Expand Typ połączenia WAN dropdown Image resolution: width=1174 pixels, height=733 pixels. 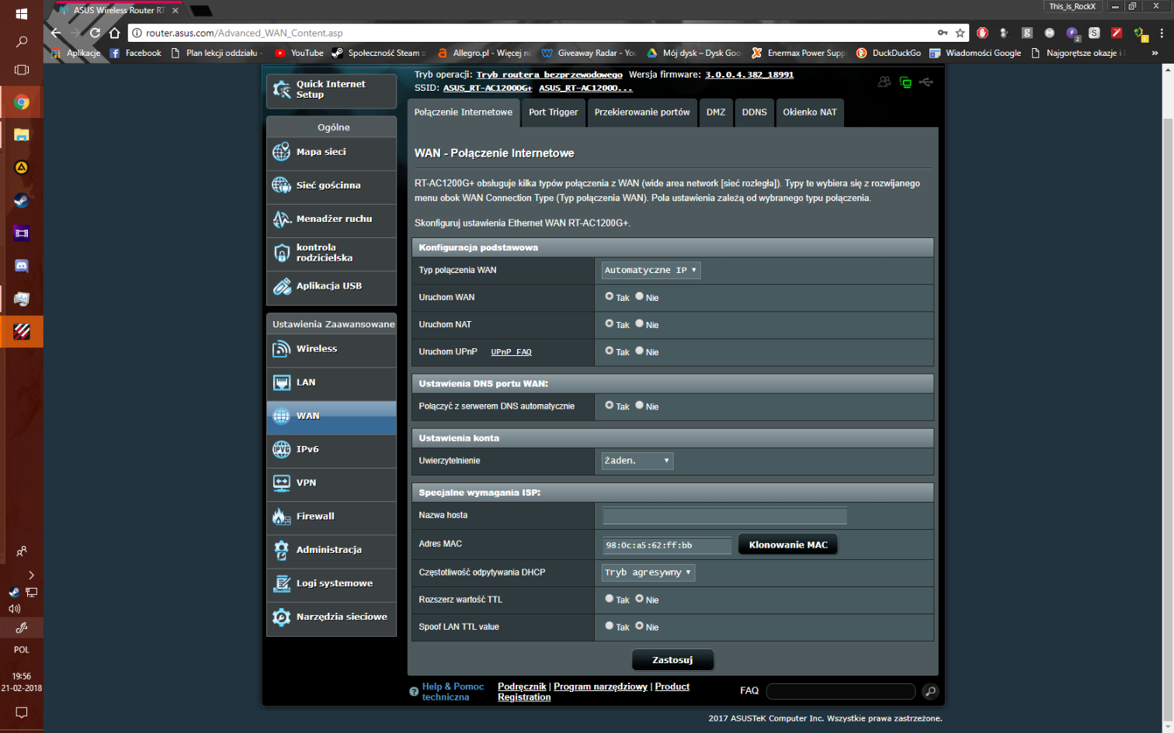pyautogui.click(x=651, y=270)
